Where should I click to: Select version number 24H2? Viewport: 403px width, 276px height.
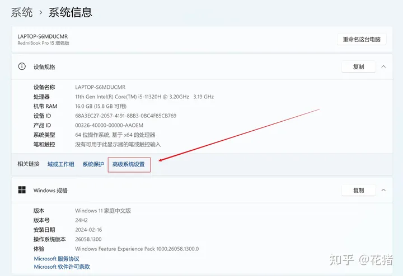(82, 220)
